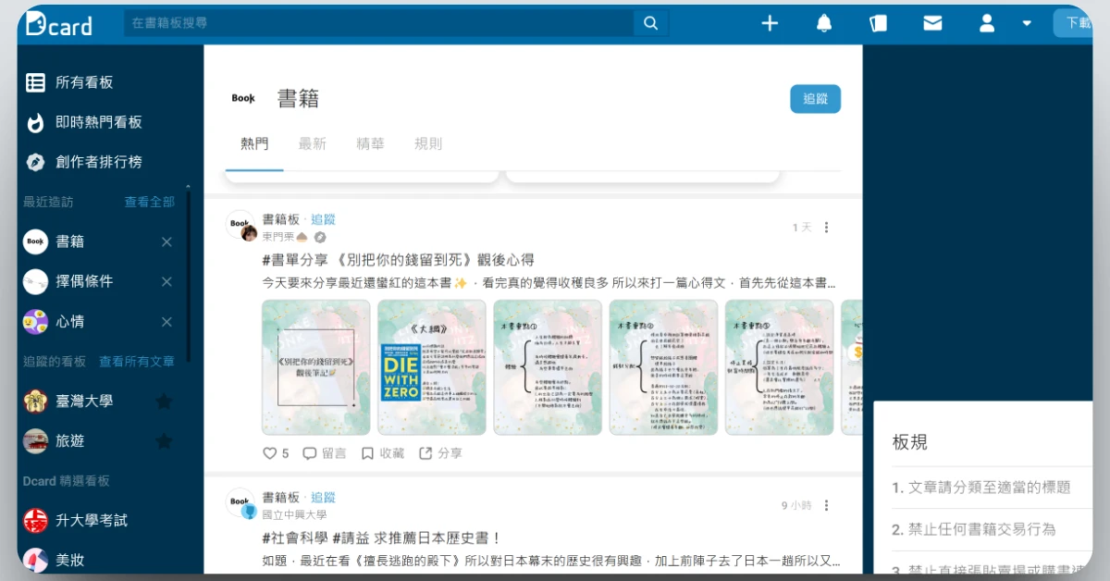1110x581 pixels.
Task: Open the DIE WITH ZERO thumbnail
Action: [x=432, y=367]
